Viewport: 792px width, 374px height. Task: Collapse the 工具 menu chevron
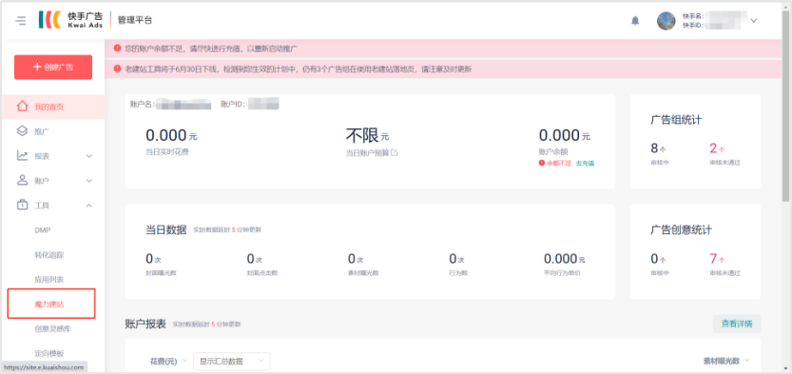pyautogui.click(x=89, y=206)
